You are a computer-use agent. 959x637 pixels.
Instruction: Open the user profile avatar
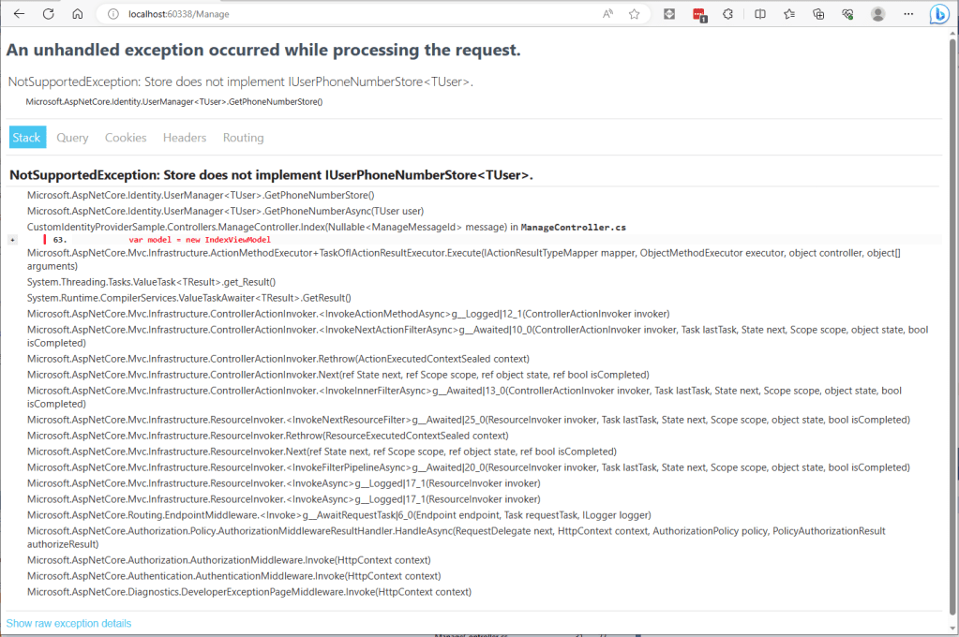tap(877, 14)
